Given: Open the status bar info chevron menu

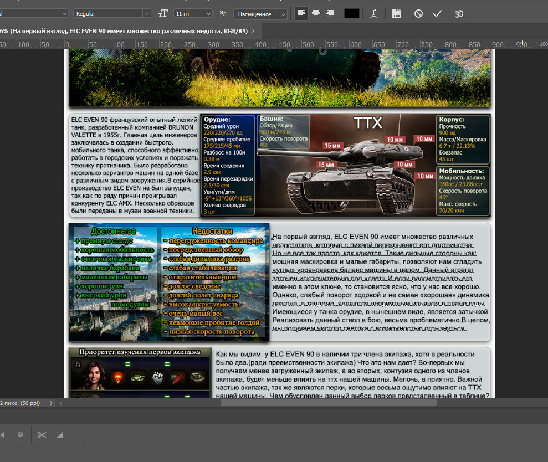Looking at the screenshot, I should click(x=51, y=403).
